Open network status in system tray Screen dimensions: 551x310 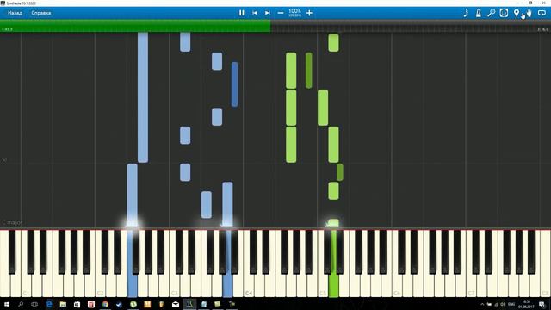click(496, 304)
